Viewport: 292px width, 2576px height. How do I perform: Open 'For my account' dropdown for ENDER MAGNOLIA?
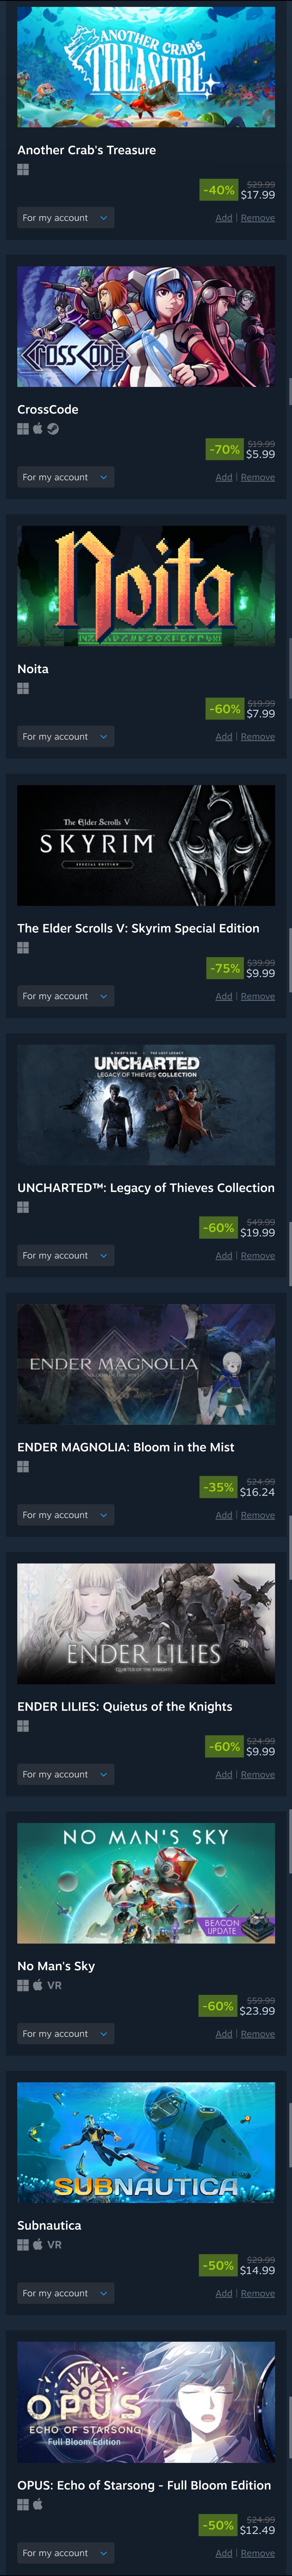click(65, 1514)
